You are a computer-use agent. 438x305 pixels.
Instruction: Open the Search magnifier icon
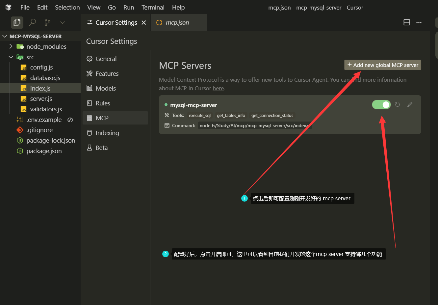[x=32, y=22]
